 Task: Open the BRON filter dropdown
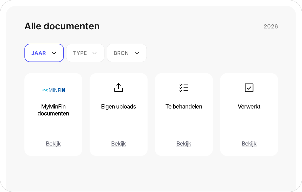pos(127,53)
